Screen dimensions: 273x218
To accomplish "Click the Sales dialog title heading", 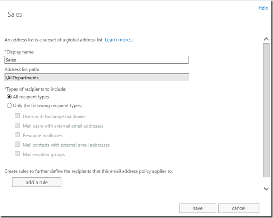I will pyautogui.click(x=15, y=14).
